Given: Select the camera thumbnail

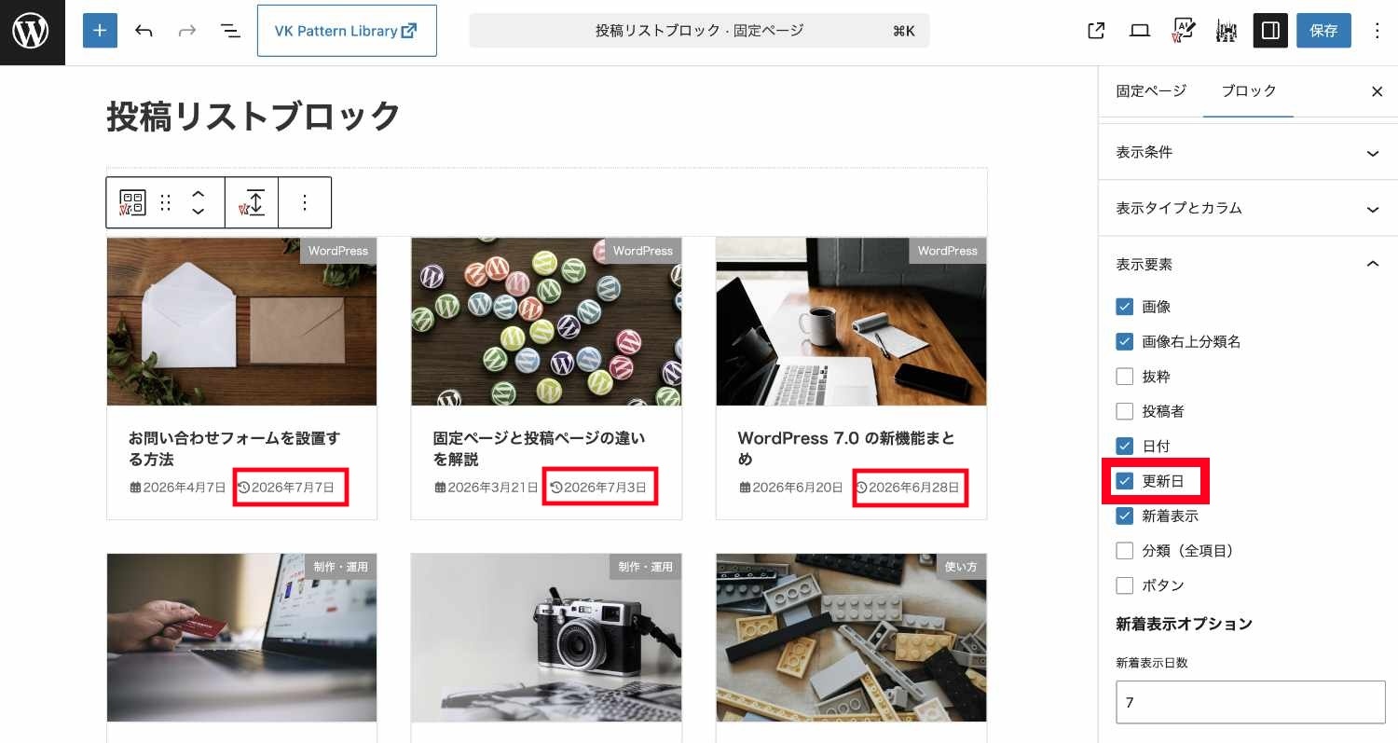Looking at the screenshot, I should pos(546,638).
